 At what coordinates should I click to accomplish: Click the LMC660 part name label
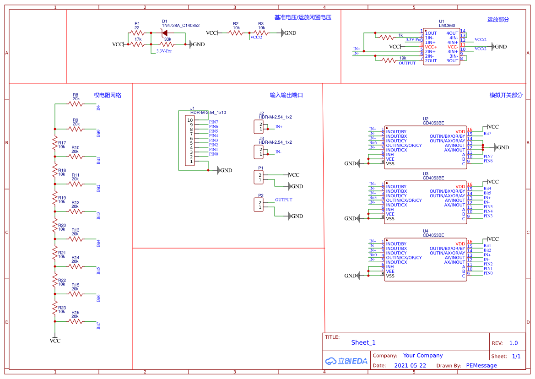click(447, 26)
